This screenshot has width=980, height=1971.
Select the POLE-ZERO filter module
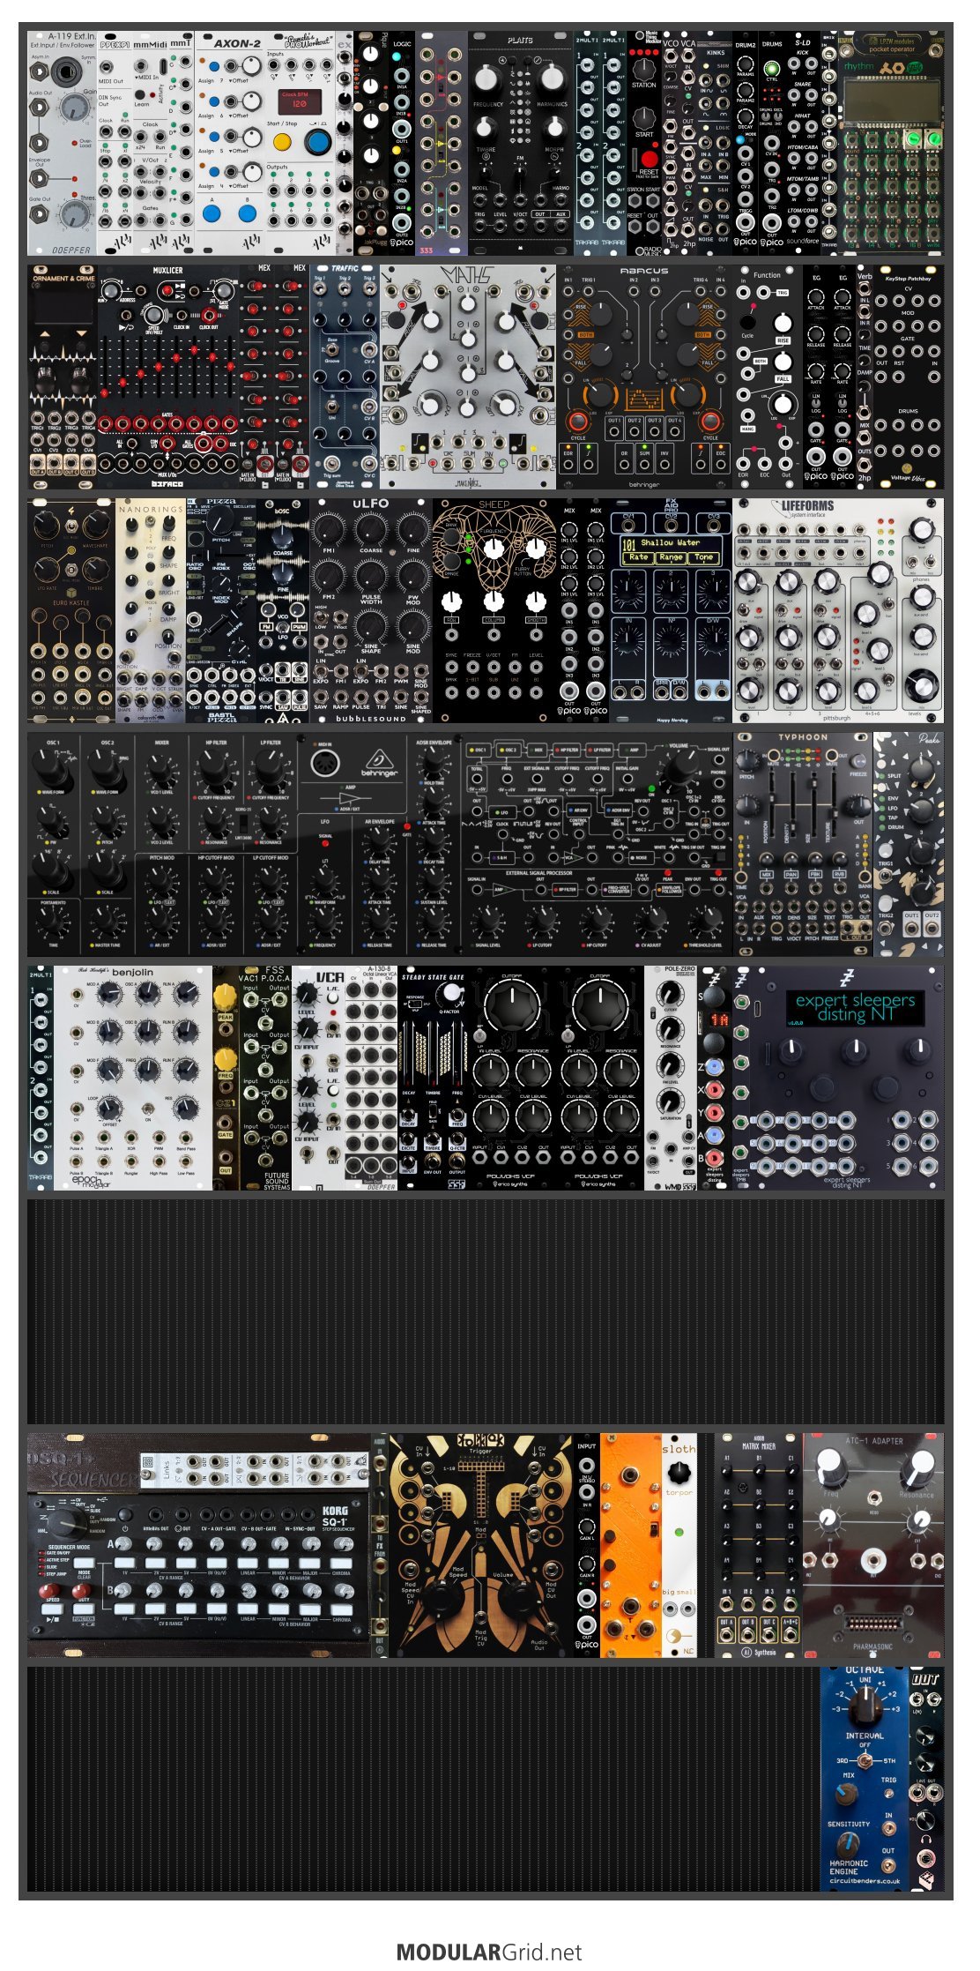click(670, 1079)
